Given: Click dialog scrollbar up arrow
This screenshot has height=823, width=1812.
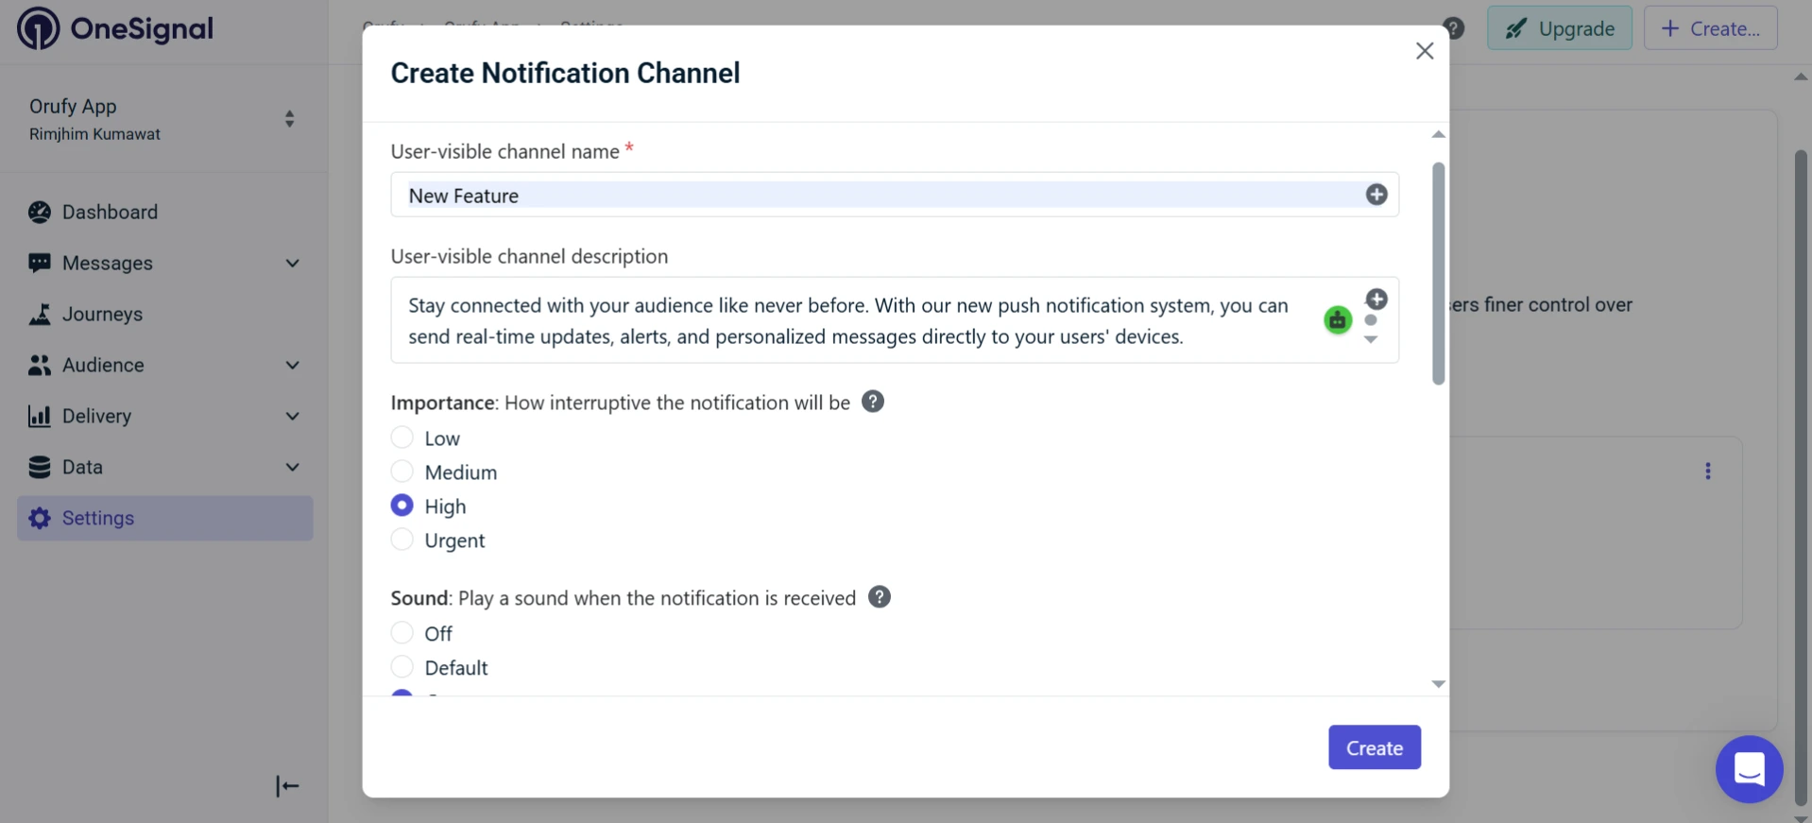Looking at the screenshot, I should click(x=1439, y=134).
